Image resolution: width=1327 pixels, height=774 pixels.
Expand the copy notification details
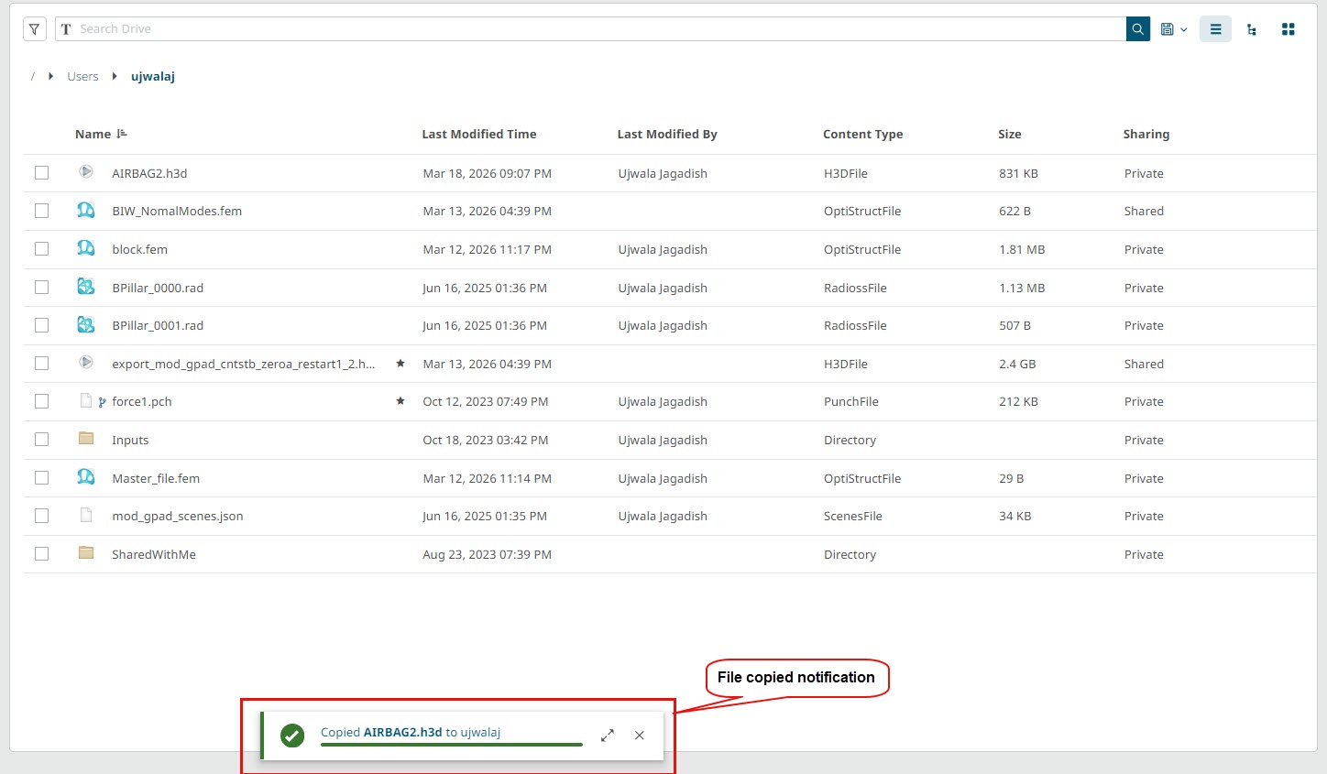pyautogui.click(x=607, y=736)
